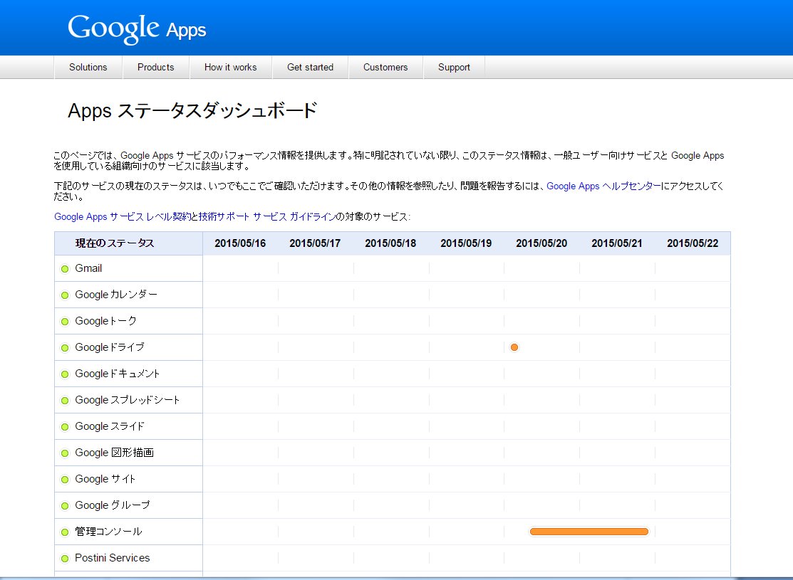Click the 2015/05/20 date header
This screenshot has height=580, width=793.
541,243
